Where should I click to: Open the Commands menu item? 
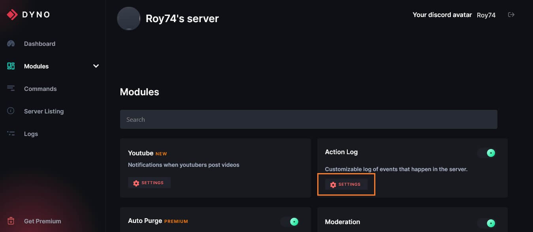point(40,89)
